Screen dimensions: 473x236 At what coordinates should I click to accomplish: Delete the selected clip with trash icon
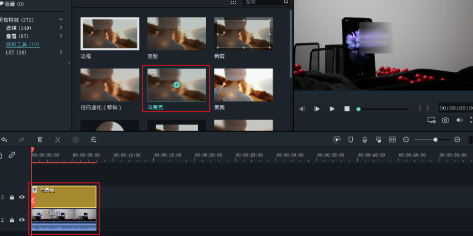coord(40,140)
